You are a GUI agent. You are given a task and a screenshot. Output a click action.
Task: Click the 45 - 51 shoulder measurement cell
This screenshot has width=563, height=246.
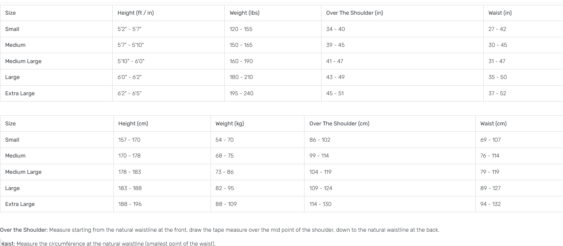click(402, 93)
